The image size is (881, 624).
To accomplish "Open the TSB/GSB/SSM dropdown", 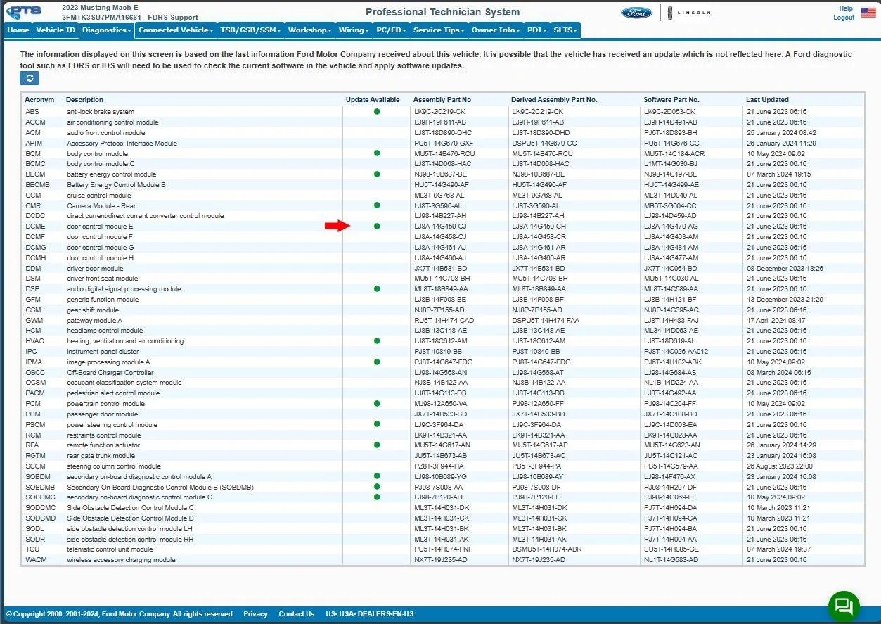I will click(x=250, y=30).
